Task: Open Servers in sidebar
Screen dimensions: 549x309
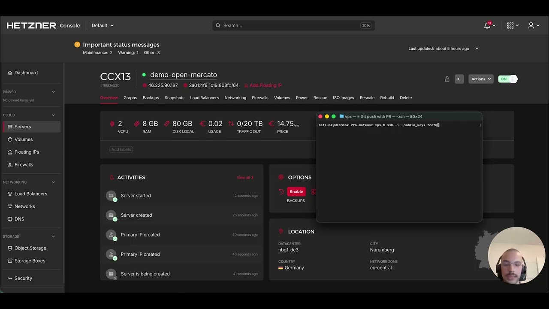Action: coord(32,127)
